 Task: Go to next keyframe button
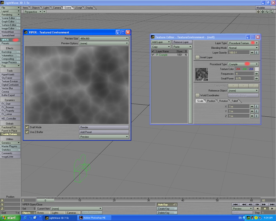pos(265,204)
